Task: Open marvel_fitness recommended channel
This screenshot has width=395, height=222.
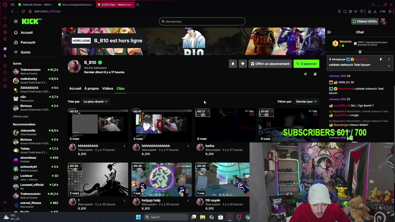Action: coord(35,205)
